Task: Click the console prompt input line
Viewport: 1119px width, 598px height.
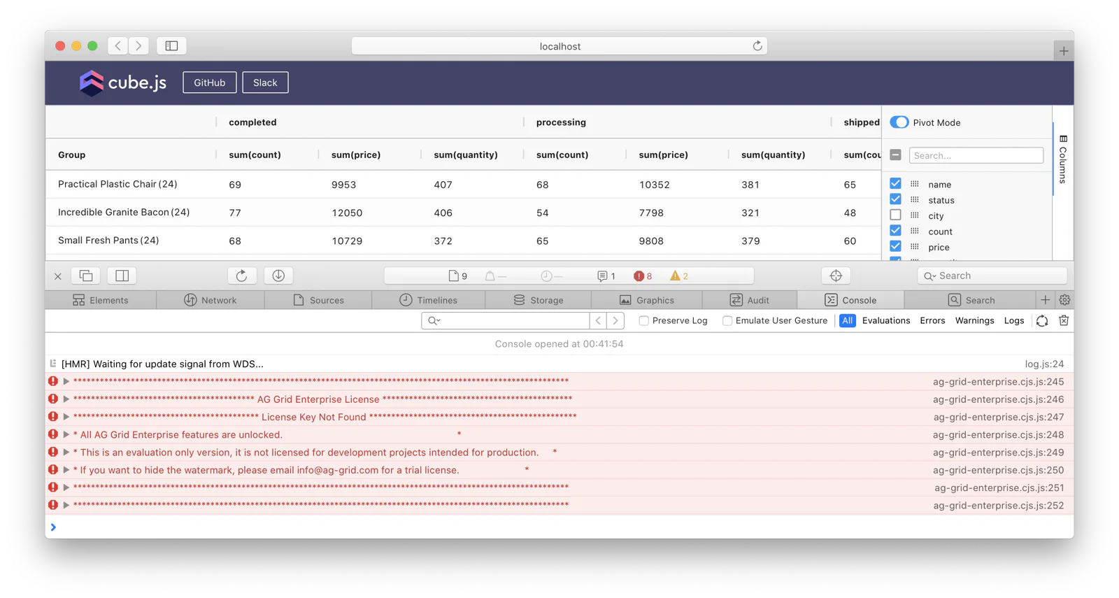Action: pyautogui.click(x=559, y=527)
